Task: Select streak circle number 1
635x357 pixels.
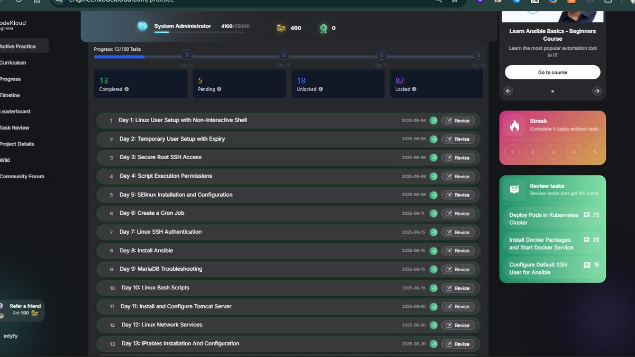Action: [x=512, y=152]
